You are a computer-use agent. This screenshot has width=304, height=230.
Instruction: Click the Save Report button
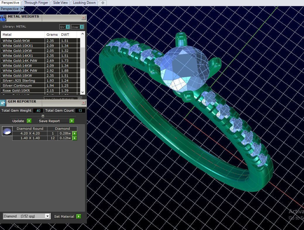(x=54, y=121)
